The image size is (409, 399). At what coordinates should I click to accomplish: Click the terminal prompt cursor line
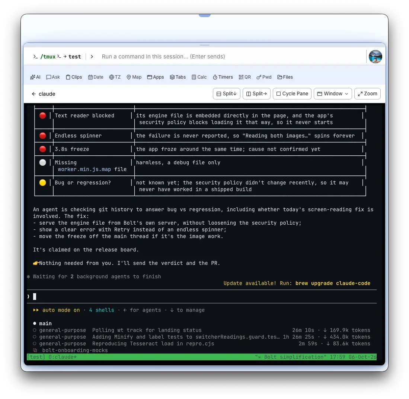tap(202, 297)
